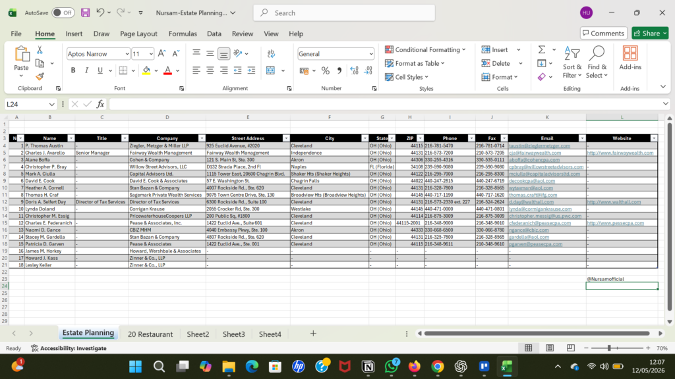Toggle Bottom Align vertical alignment
The width and height of the screenshot is (675, 379).
pyautogui.click(x=224, y=54)
